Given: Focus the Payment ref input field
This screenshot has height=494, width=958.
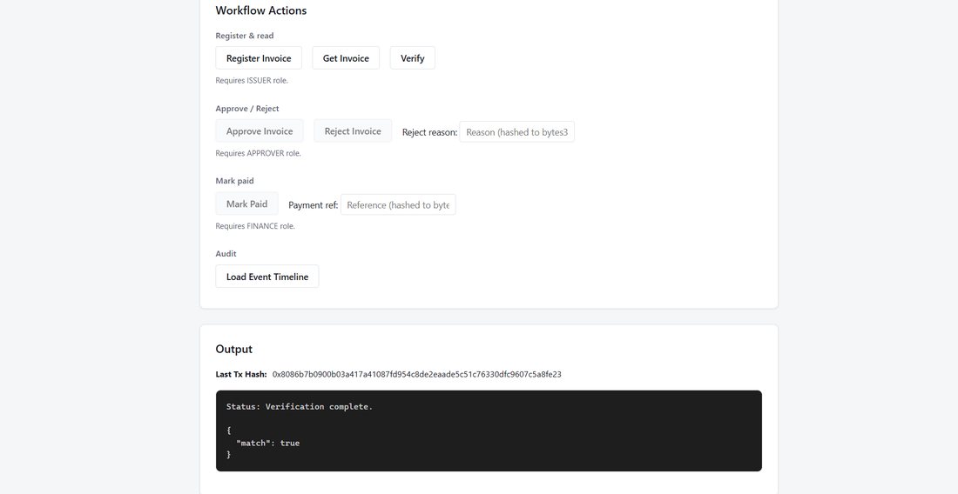Looking at the screenshot, I should 398,205.
